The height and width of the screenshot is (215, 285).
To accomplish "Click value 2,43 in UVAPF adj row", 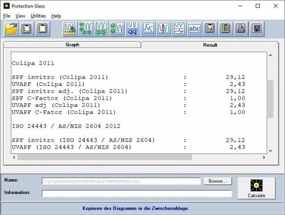I will [x=237, y=105].
